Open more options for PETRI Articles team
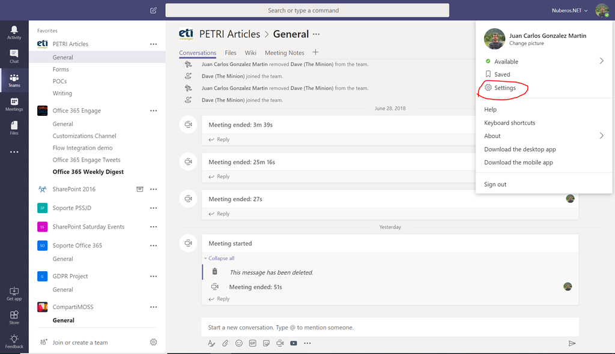The image size is (615, 354). tap(153, 44)
